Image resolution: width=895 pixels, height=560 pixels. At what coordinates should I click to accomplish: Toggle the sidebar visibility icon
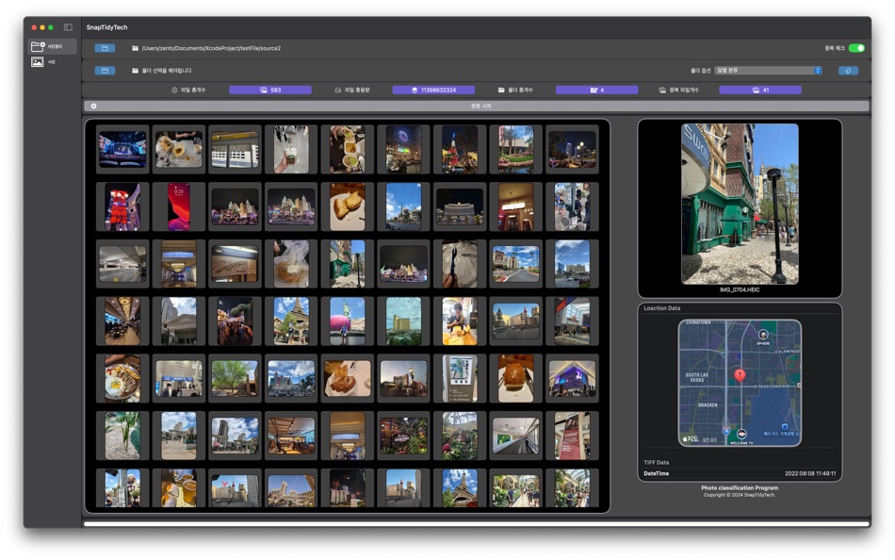[68, 26]
